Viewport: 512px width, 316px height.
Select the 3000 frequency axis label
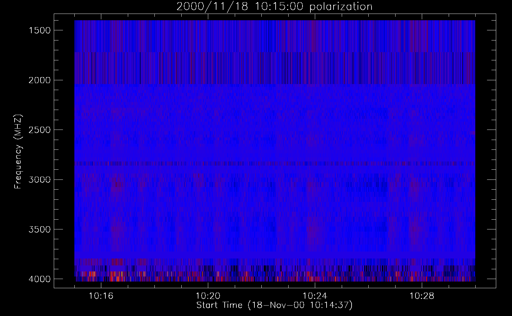click(40, 180)
